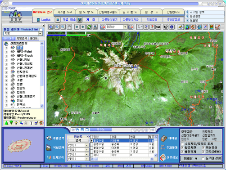This screenshot has height=170, width=226.
Task: Toggle the 고도(DEM) checkbox
Action: click(203, 152)
